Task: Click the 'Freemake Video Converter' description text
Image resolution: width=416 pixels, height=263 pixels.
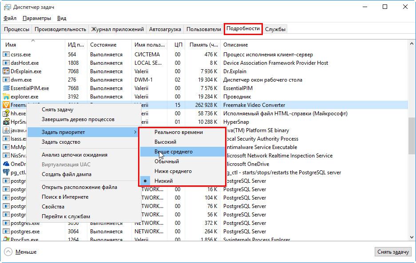Action: [x=254, y=105]
